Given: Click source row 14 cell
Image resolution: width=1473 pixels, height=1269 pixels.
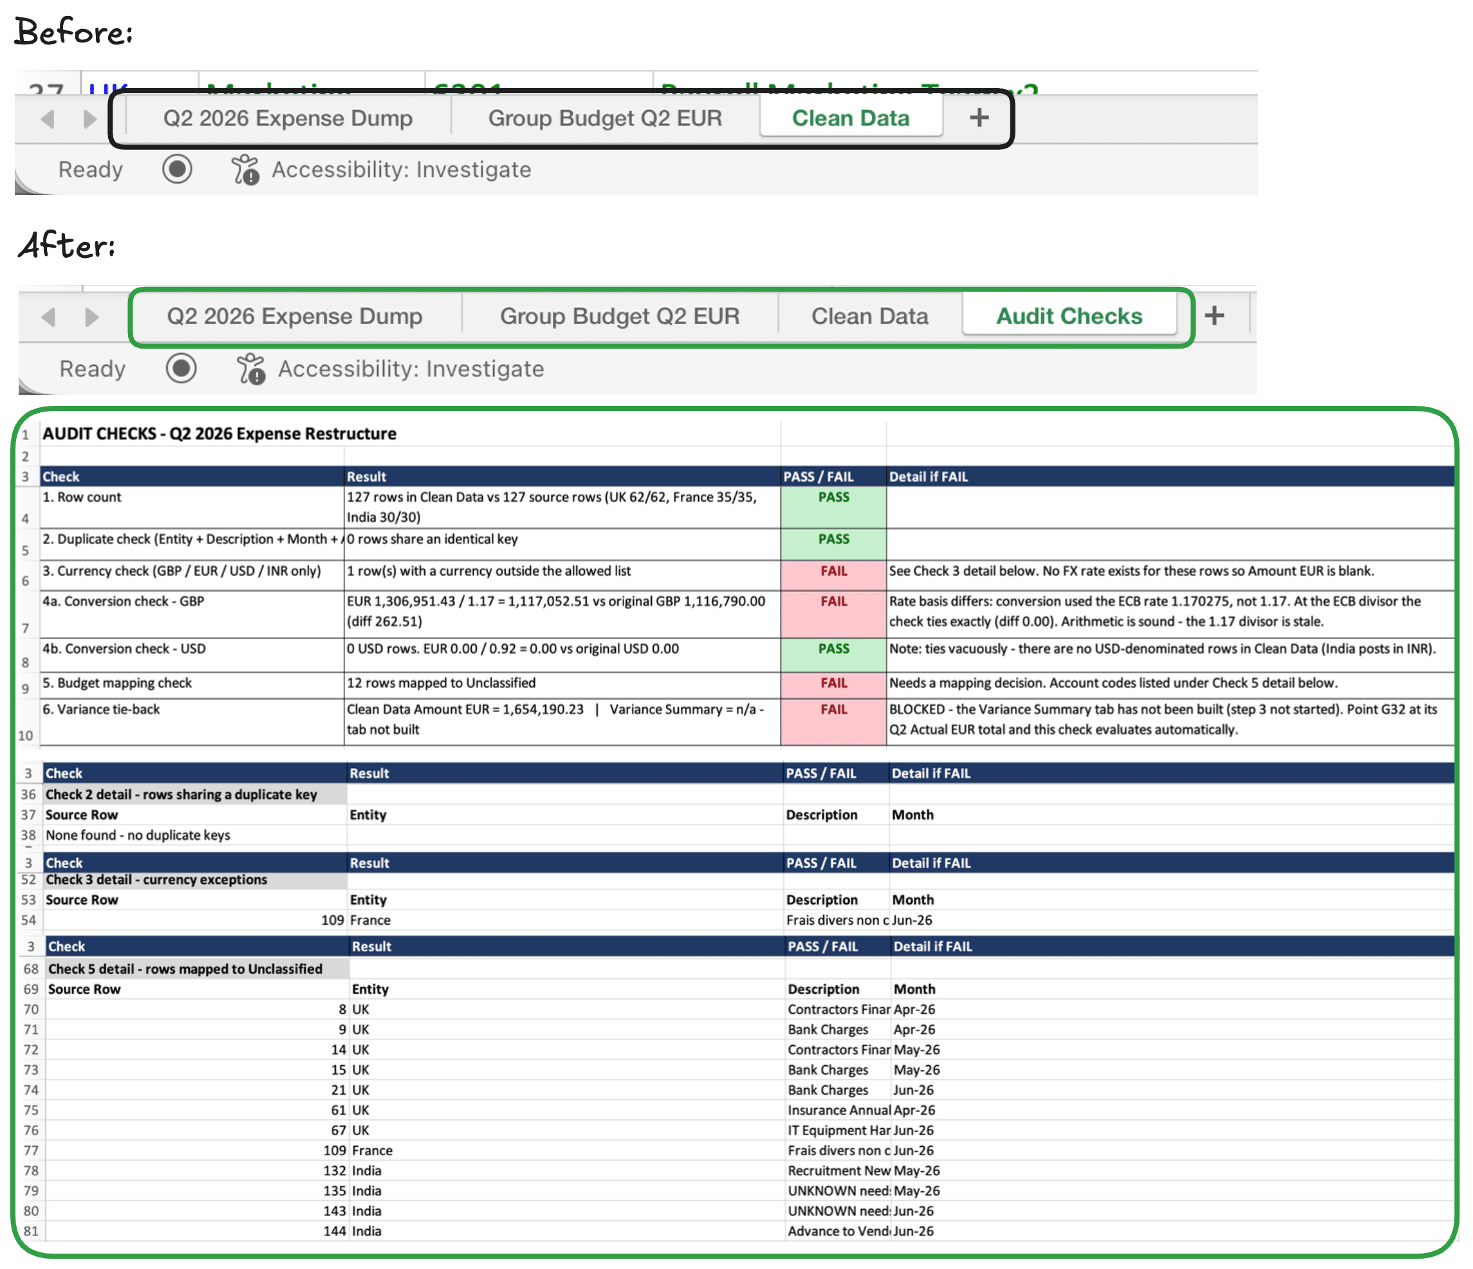Looking at the screenshot, I should (197, 1050).
